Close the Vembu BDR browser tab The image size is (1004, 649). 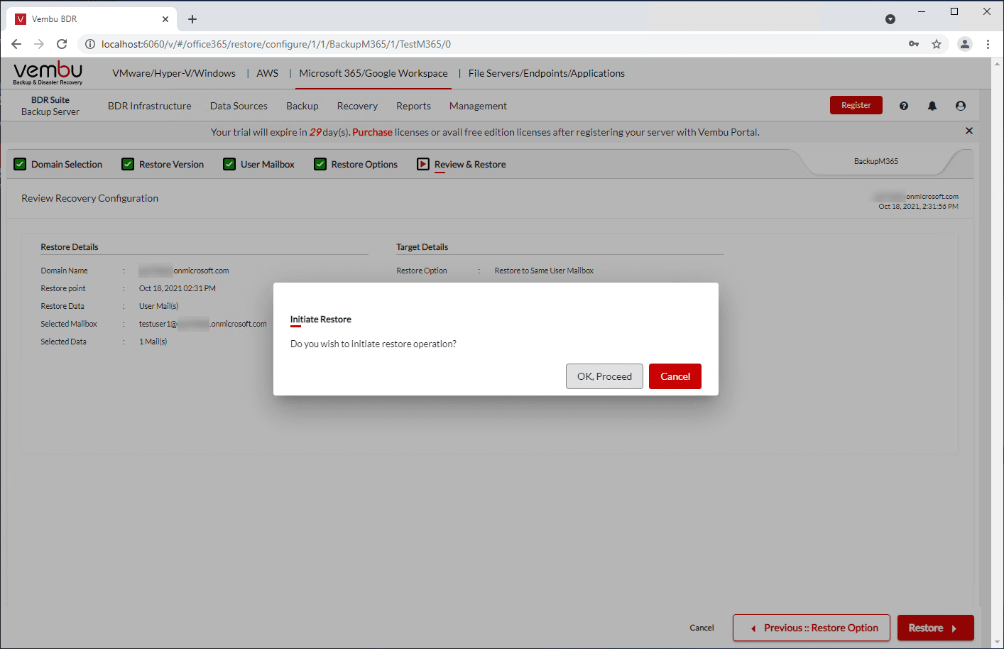(x=165, y=19)
